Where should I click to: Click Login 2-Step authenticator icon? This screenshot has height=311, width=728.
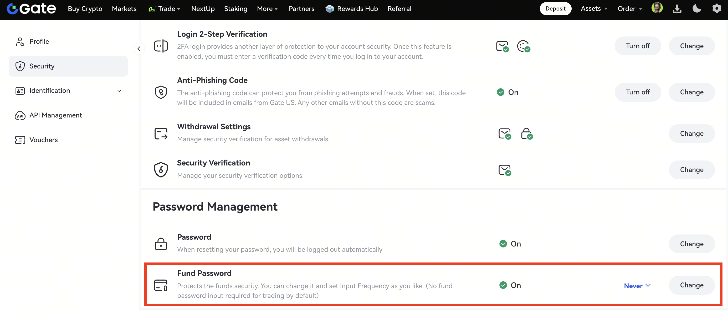[523, 46]
